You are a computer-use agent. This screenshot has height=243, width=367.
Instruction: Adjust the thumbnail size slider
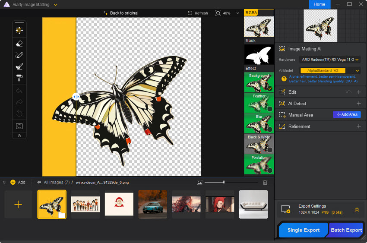click(224, 183)
